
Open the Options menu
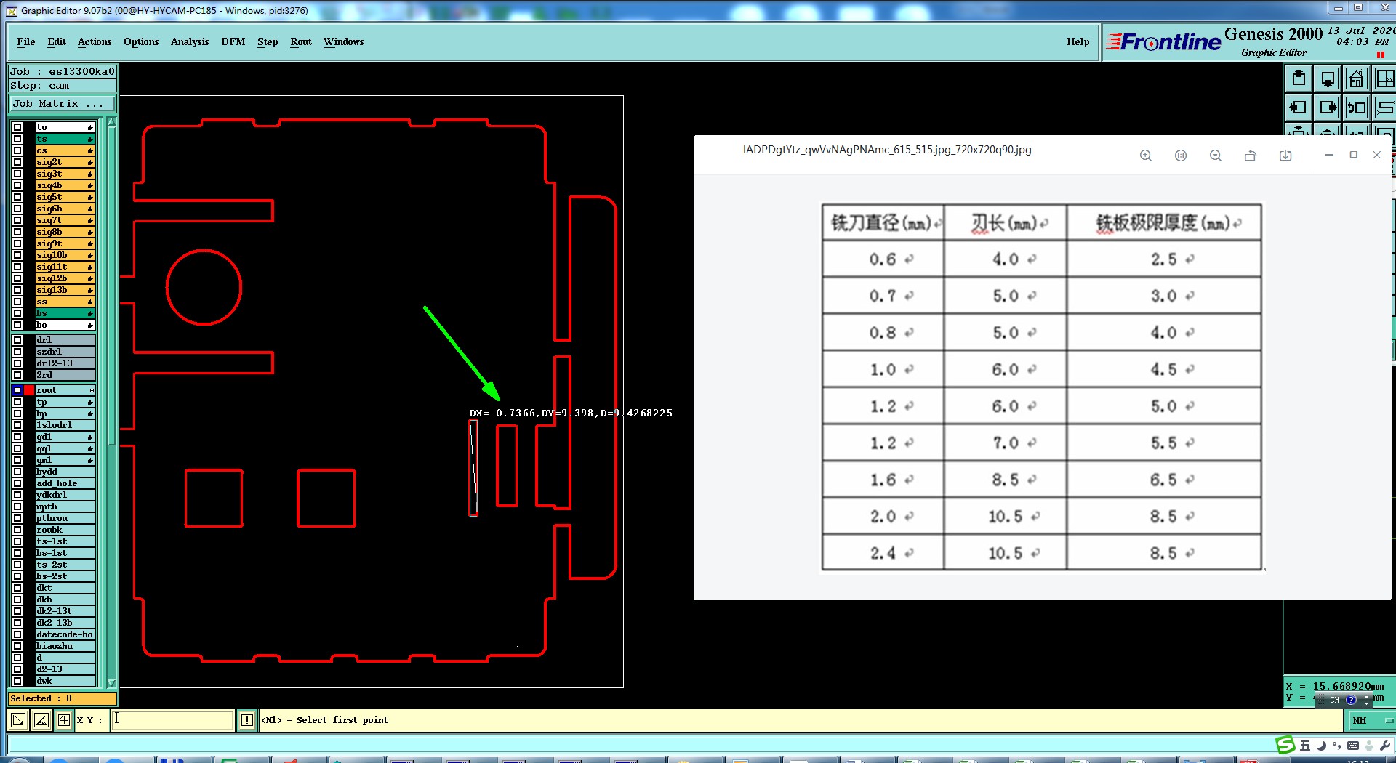click(141, 41)
